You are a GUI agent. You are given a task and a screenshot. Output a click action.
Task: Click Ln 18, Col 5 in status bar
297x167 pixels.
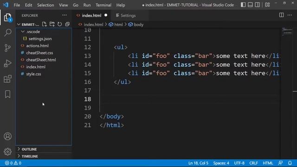(x=198, y=163)
